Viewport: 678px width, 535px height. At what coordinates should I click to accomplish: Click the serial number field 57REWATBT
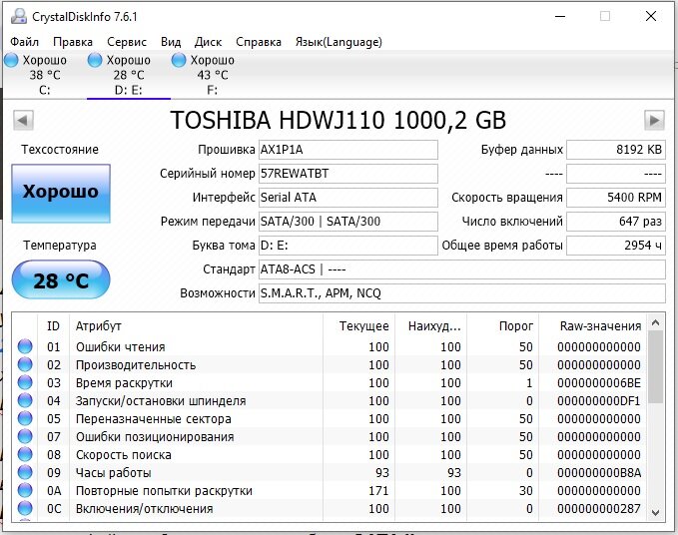click(x=348, y=174)
